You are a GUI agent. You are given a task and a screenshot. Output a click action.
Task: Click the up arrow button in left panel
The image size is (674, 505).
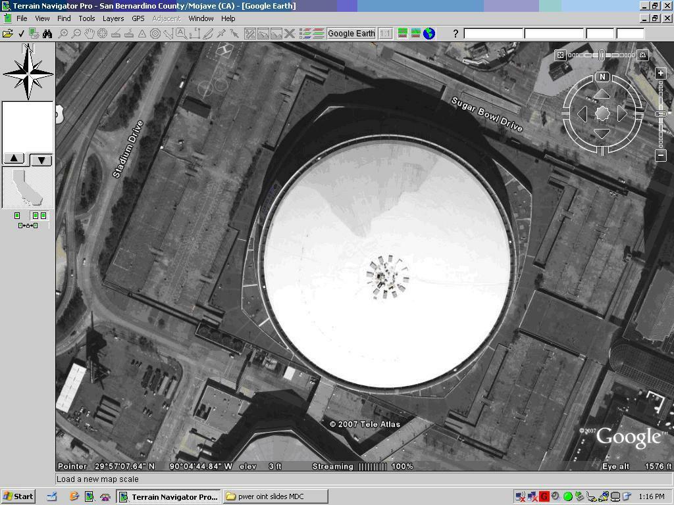(x=14, y=158)
